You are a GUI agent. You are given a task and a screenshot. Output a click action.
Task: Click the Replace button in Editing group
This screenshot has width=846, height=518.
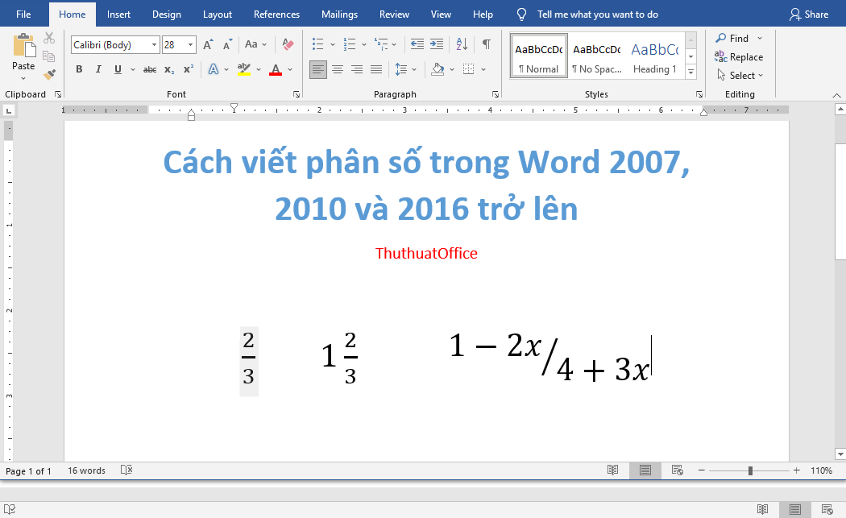click(740, 56)
